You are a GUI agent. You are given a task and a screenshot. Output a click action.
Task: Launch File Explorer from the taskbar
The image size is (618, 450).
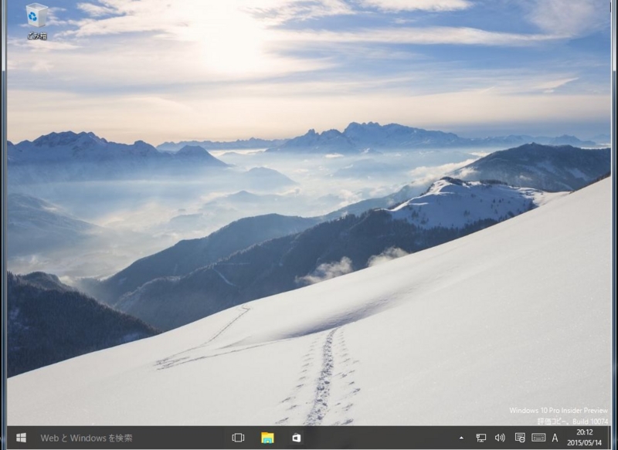tap(267, 438)
